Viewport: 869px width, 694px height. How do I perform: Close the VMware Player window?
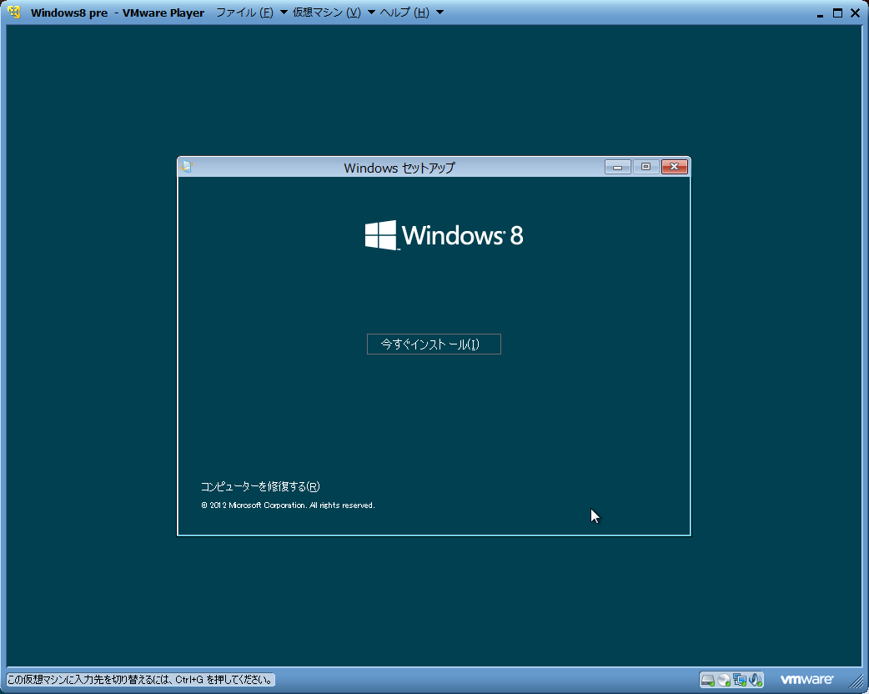click(855, 13)
